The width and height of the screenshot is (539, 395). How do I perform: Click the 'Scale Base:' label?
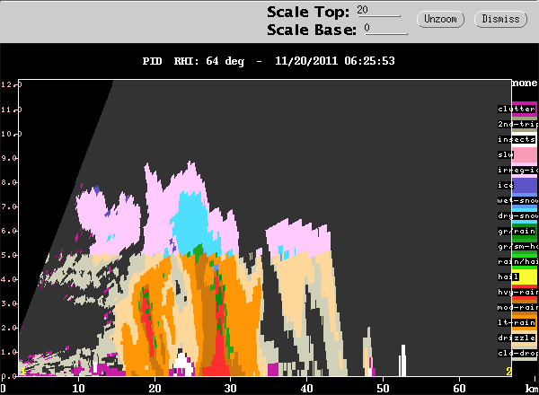point(312,30)
